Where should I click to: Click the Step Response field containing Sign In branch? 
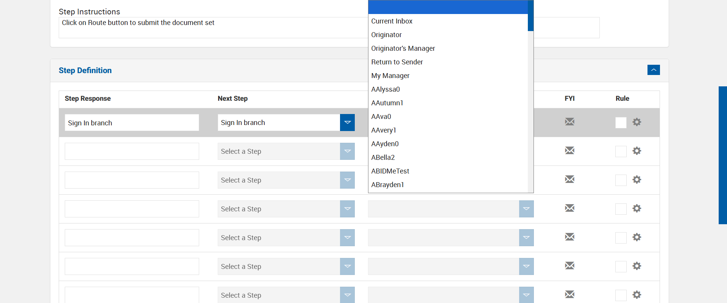click(132, 123)
